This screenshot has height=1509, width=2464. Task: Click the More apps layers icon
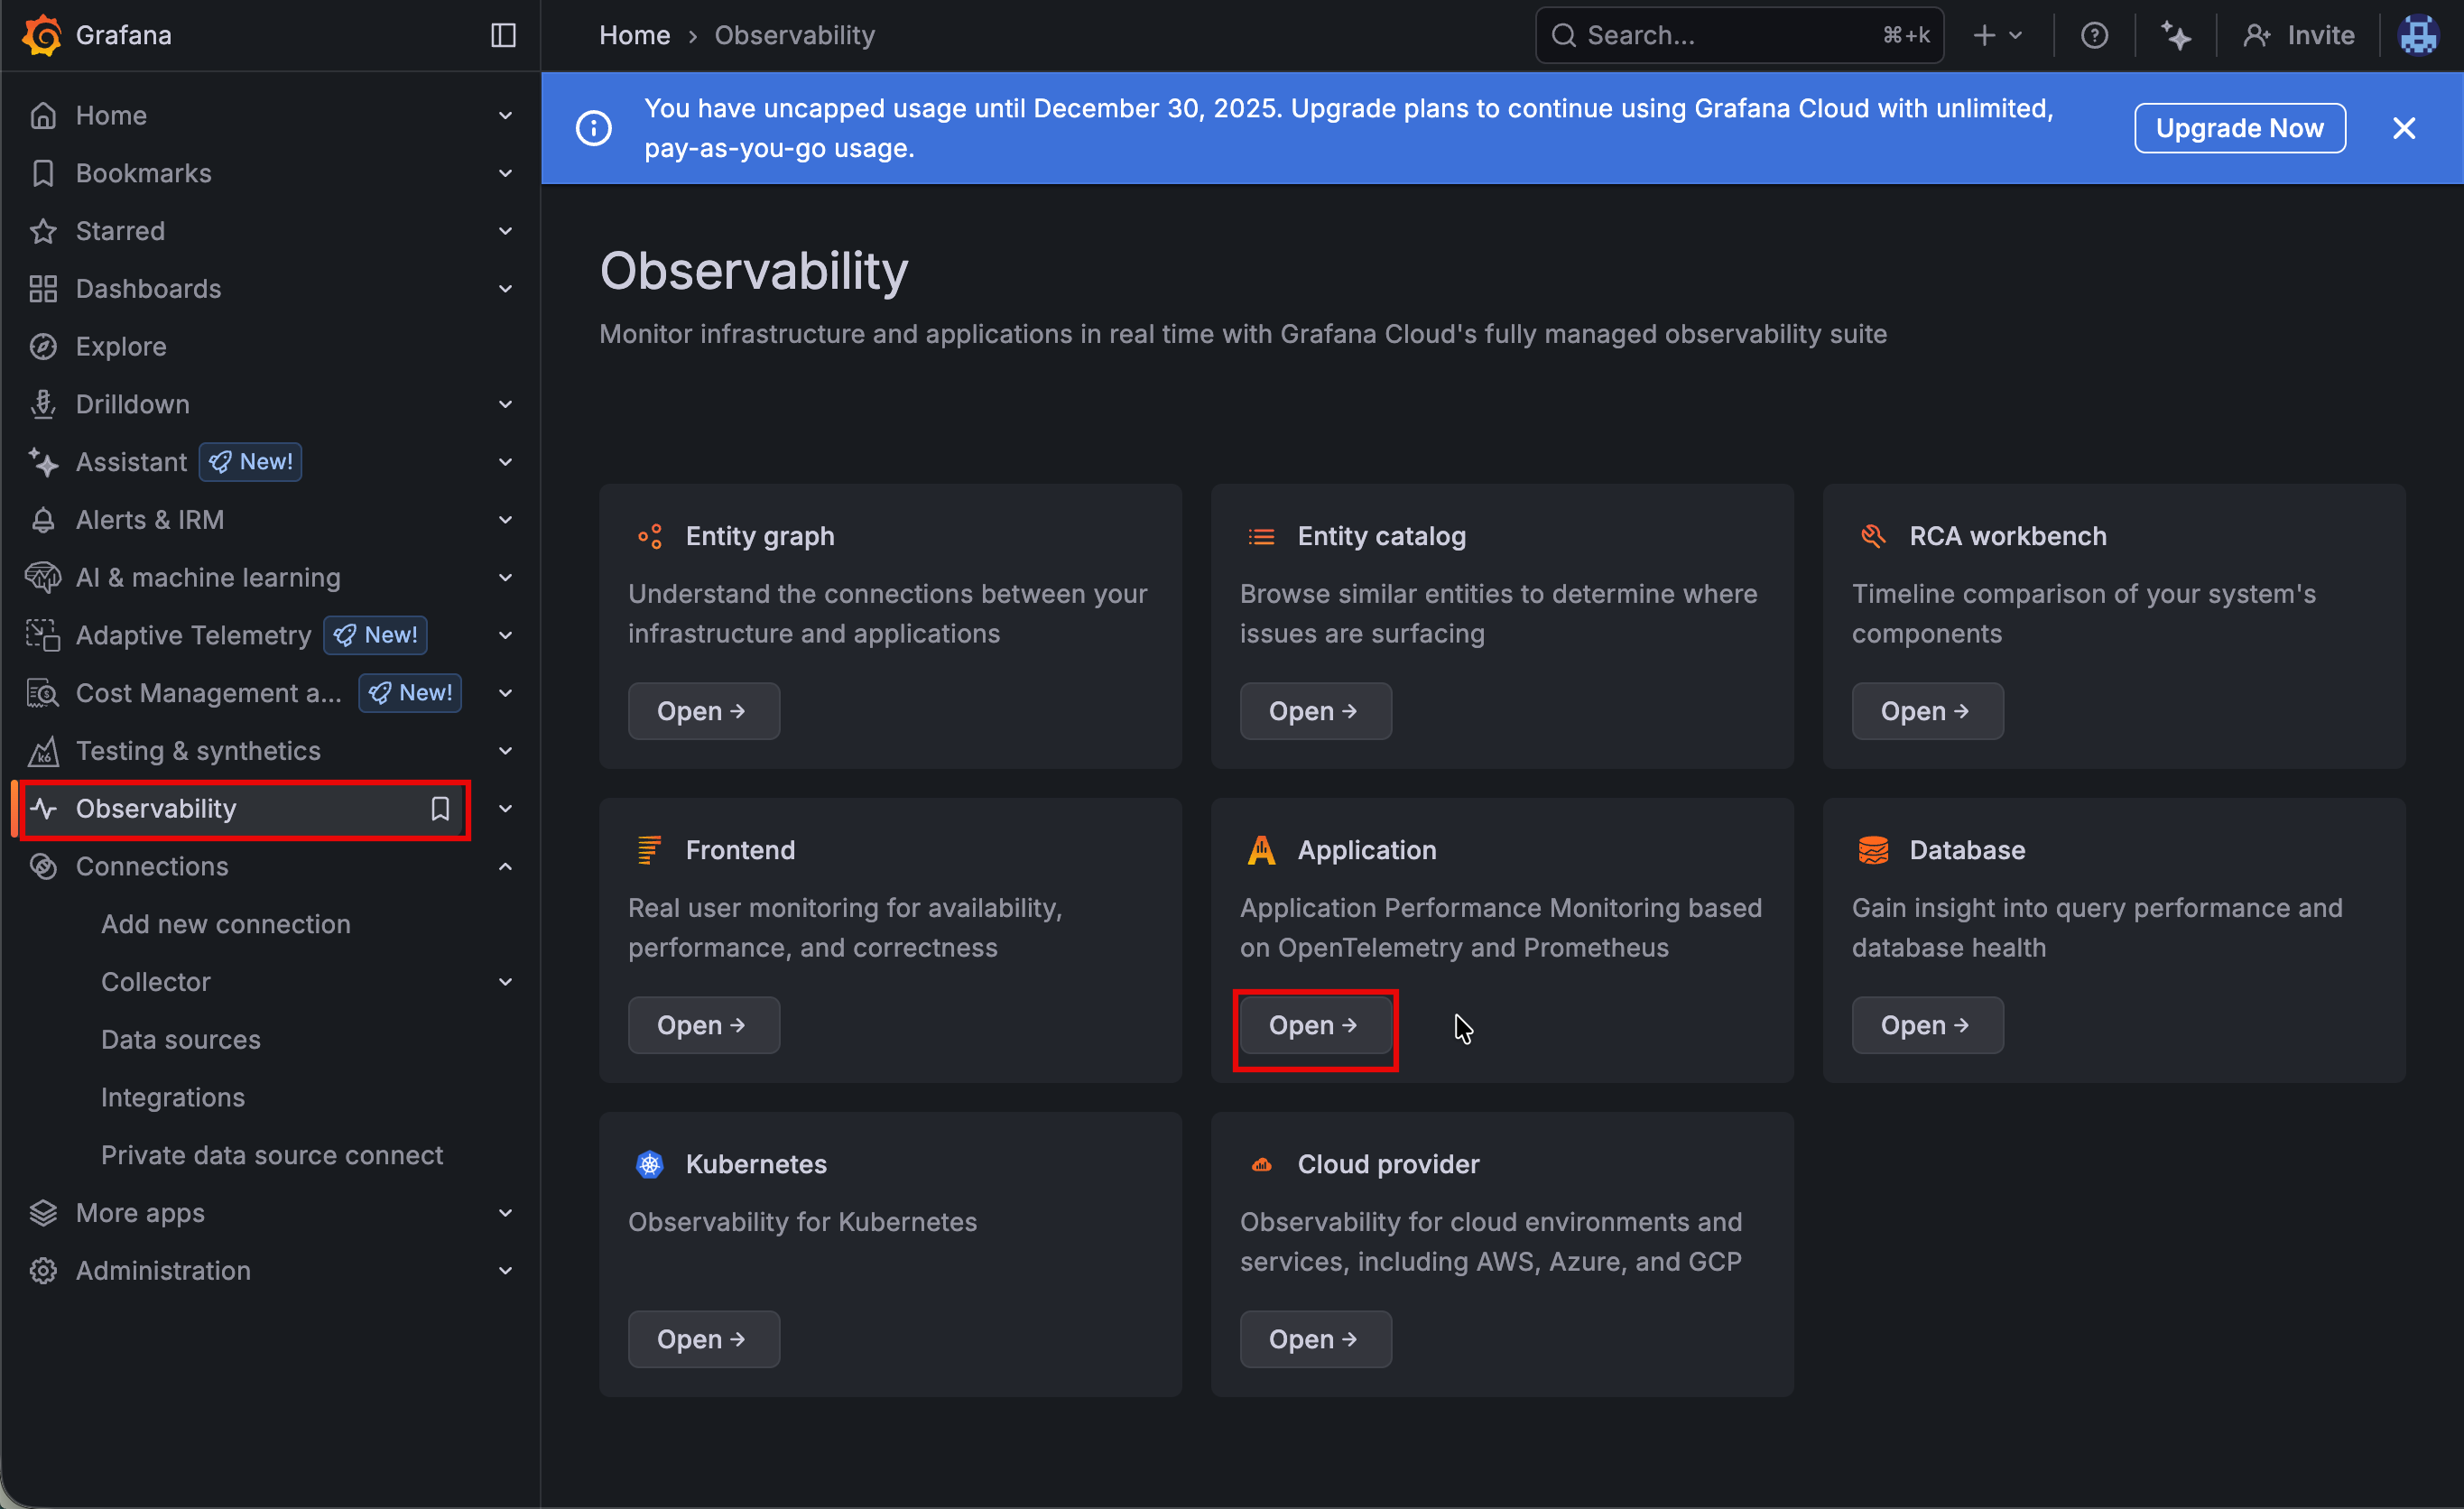click(43, 1213)
